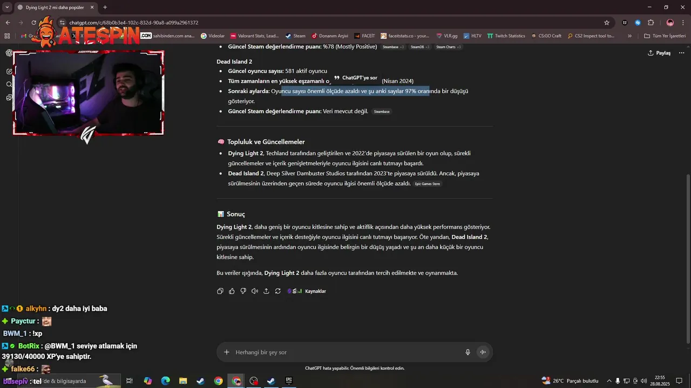691x388 pixels.
Task: Open Steambase chip beside 'Veri mevcut değil'
Action: pyautogui.click(x=382, y=112)
